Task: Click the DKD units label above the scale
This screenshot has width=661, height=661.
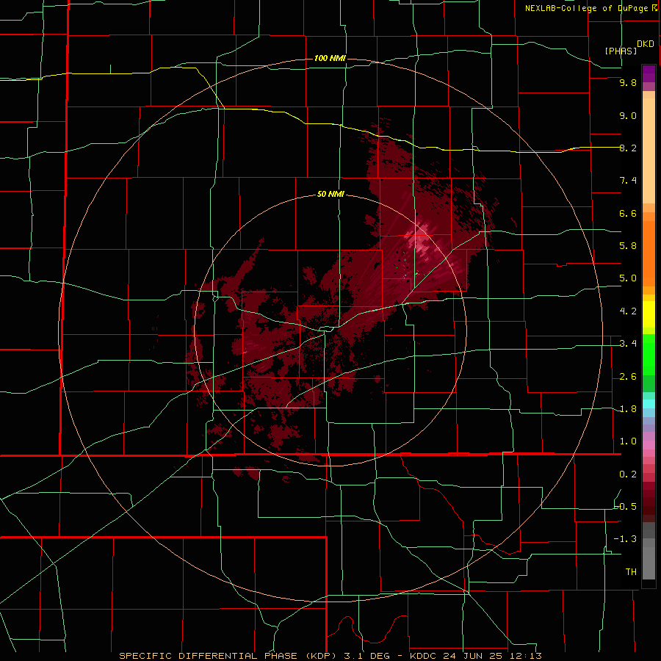Action: (646, 44)
